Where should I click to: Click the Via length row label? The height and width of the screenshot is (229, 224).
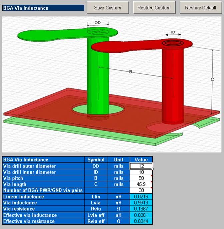(15, 184)
